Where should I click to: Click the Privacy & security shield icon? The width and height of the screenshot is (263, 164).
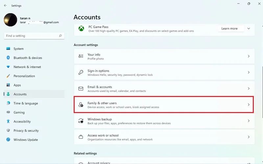8,130
